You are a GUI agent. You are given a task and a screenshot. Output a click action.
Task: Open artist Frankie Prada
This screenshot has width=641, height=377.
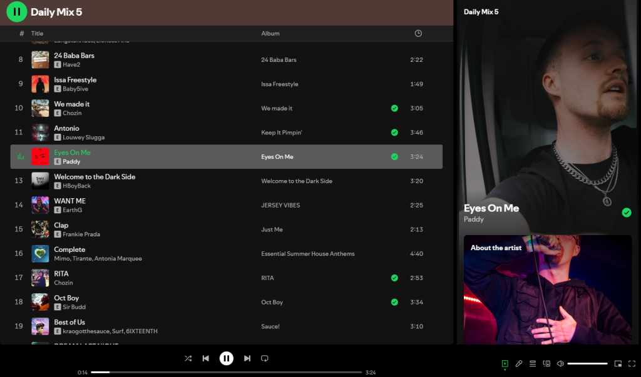[x=81, y=234]
